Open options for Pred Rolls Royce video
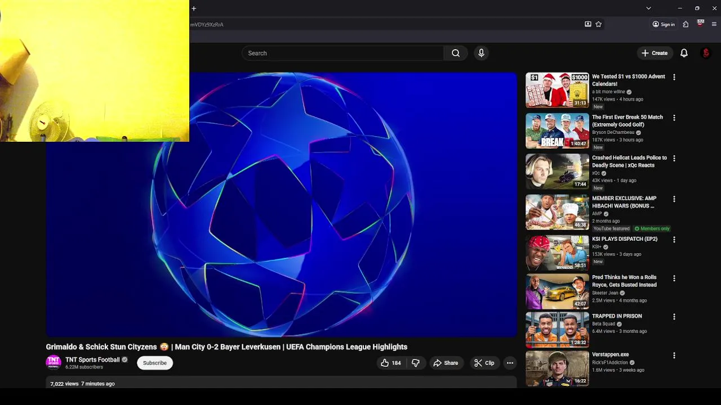Screen dimensions: 721x405 pos(674,278)
